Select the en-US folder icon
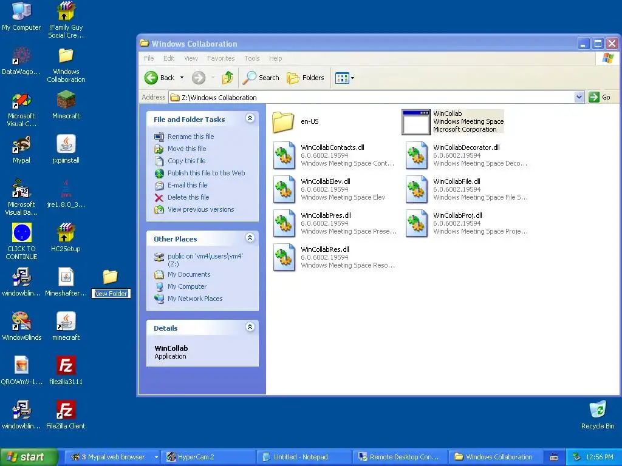Screen dimensions: 622x466 [283, 121]
